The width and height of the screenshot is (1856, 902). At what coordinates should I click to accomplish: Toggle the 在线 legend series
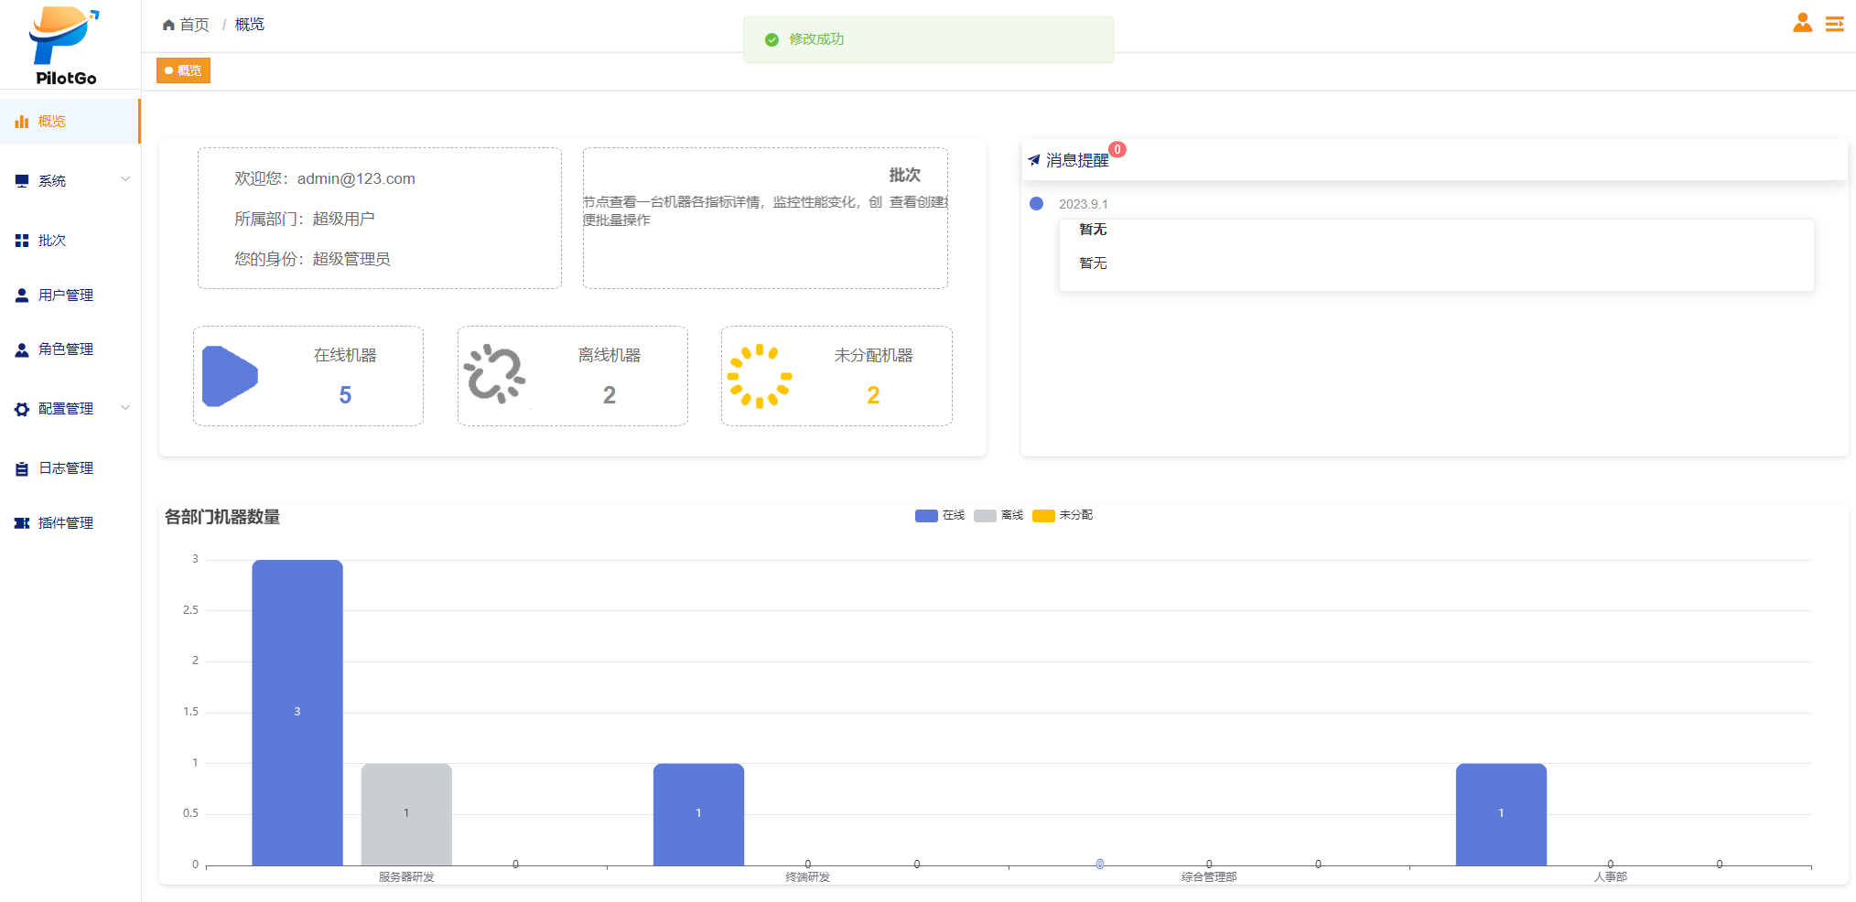926,516
